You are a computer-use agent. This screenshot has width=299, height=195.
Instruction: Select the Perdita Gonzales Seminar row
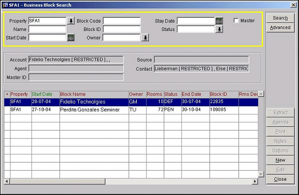pyautogui.click(x=131, y=110)
